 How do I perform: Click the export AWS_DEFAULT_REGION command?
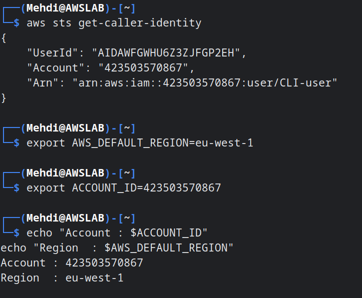(x=140, y=143)
